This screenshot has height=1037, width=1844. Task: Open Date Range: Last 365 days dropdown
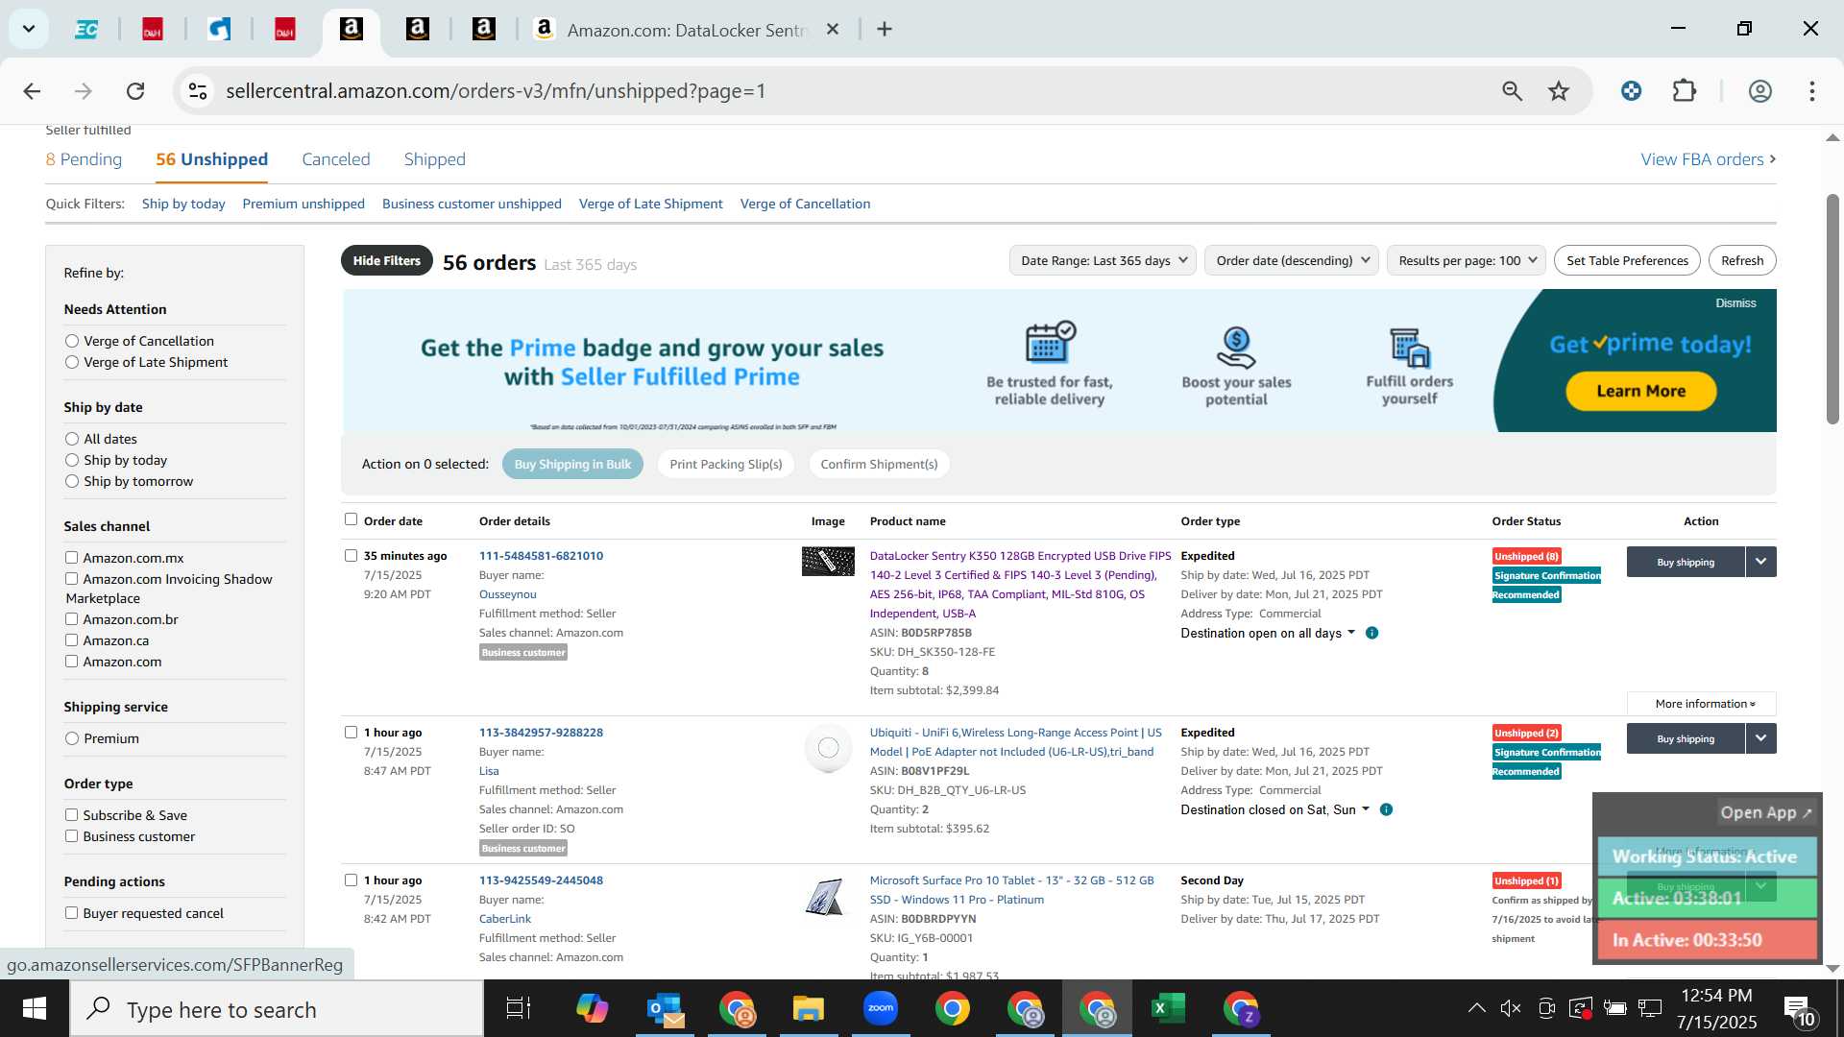(1103, 260)
